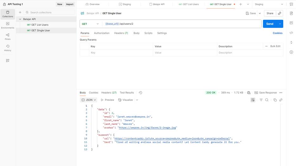Switch to the Authorization tab
Image resolution: width=296 pixels, height=166 pixels.
102,33
